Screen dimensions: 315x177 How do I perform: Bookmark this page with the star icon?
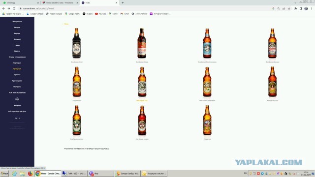(x=289, y=8)
